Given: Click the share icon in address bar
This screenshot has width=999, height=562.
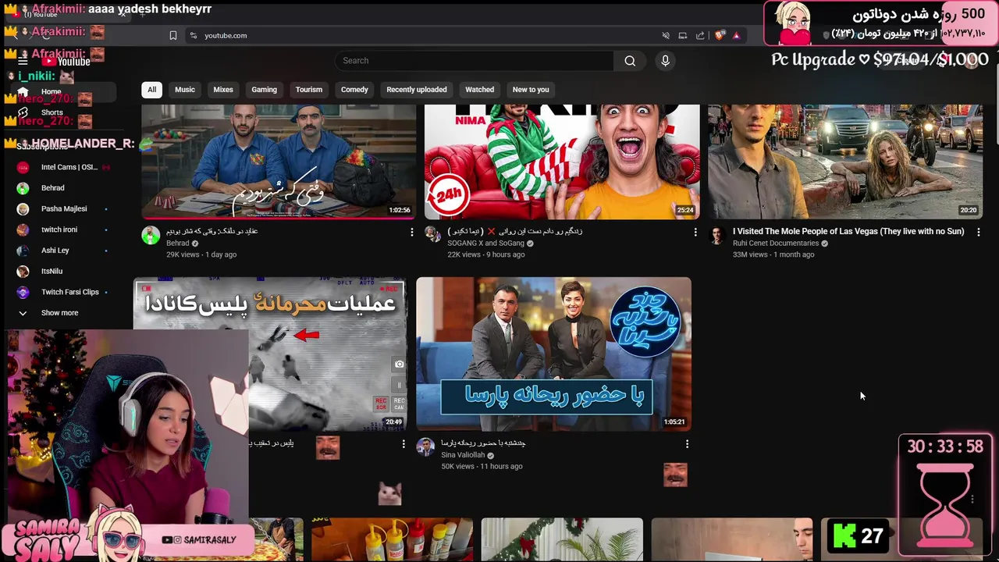Looking at the screenshot, I should 700,35.
